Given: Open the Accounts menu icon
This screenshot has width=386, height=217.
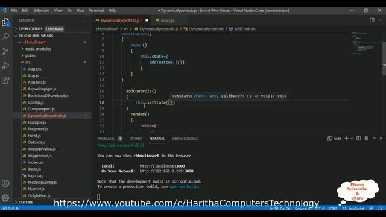Looking at the screenshot, I should tap(5, 183).
